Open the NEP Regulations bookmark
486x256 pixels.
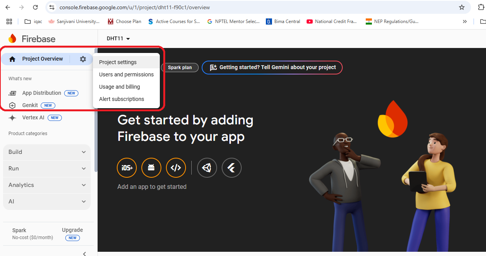[x=392, y=21]
